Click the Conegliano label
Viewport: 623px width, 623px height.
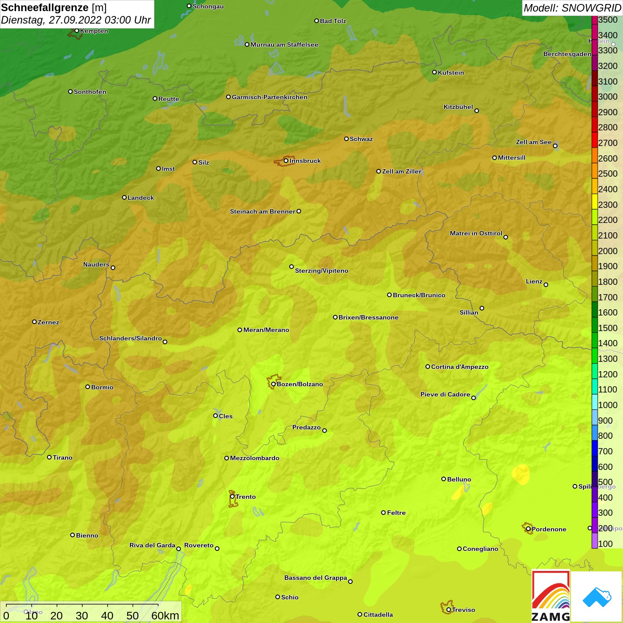tap(481, 549)
